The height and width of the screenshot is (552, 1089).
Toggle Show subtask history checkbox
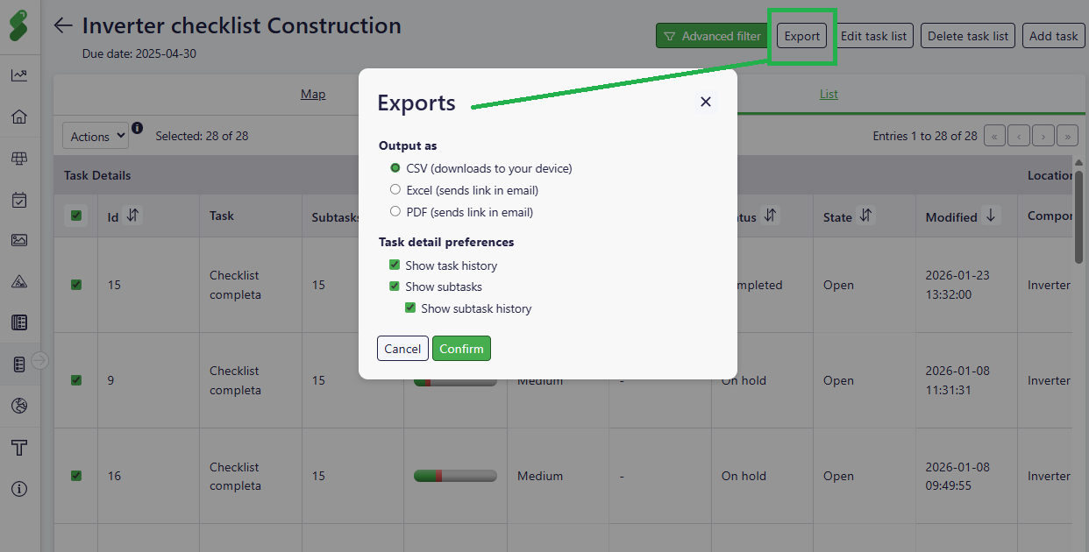410,308
